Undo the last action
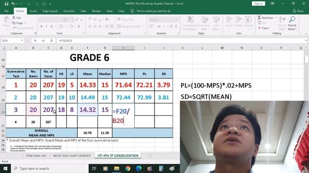Viewport: 309px width, 173px height. point(13,4)
